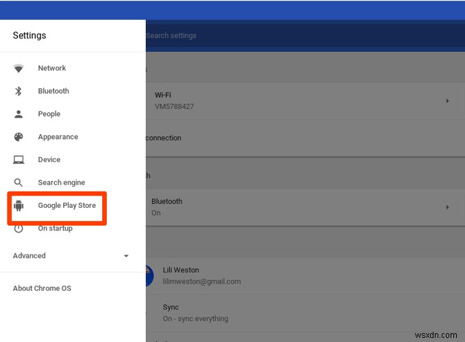465x342 pixels.
Task: Click the Settings title in the sidebar
Action: point(29,36)
